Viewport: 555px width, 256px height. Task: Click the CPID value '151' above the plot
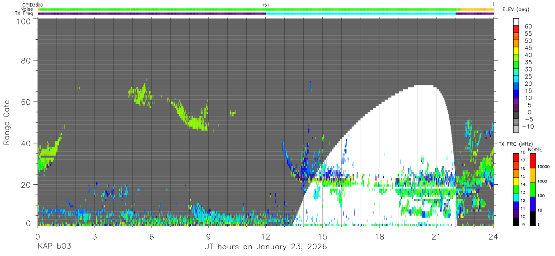pos(266,5)
